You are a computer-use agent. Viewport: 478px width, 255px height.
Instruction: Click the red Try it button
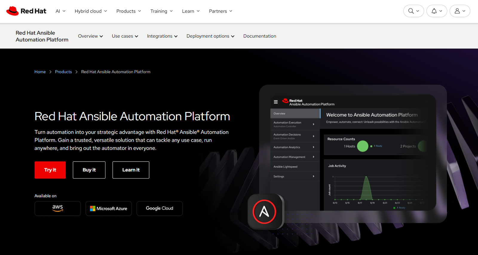(x=50, y=170)
